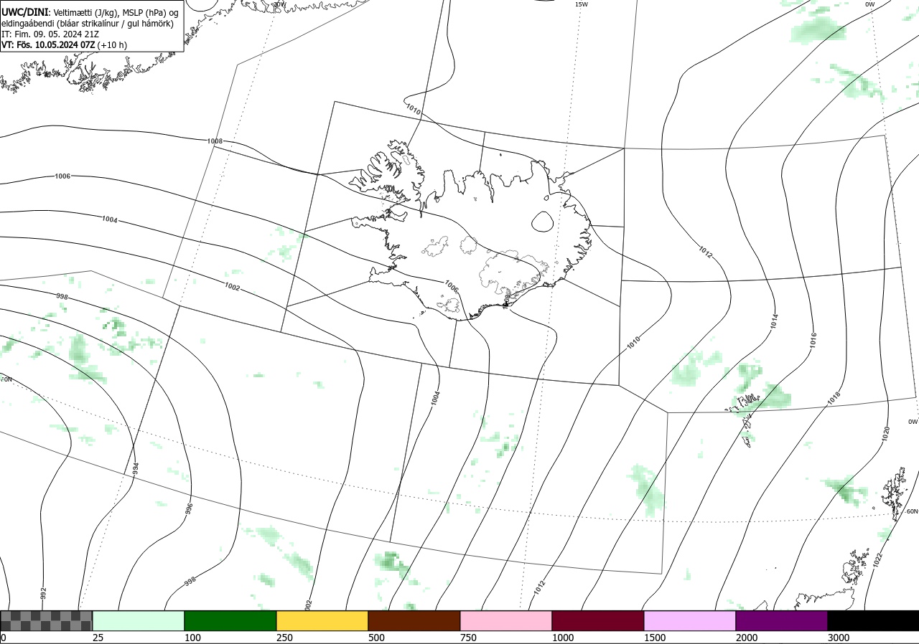Screen dimensions: 919x644
Task: Select the legend value 500
Action: 376,638
